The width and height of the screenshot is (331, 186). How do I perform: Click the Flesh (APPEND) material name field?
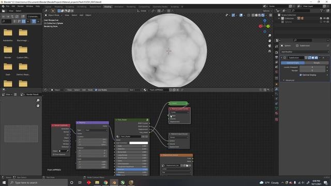pos(158,90)
